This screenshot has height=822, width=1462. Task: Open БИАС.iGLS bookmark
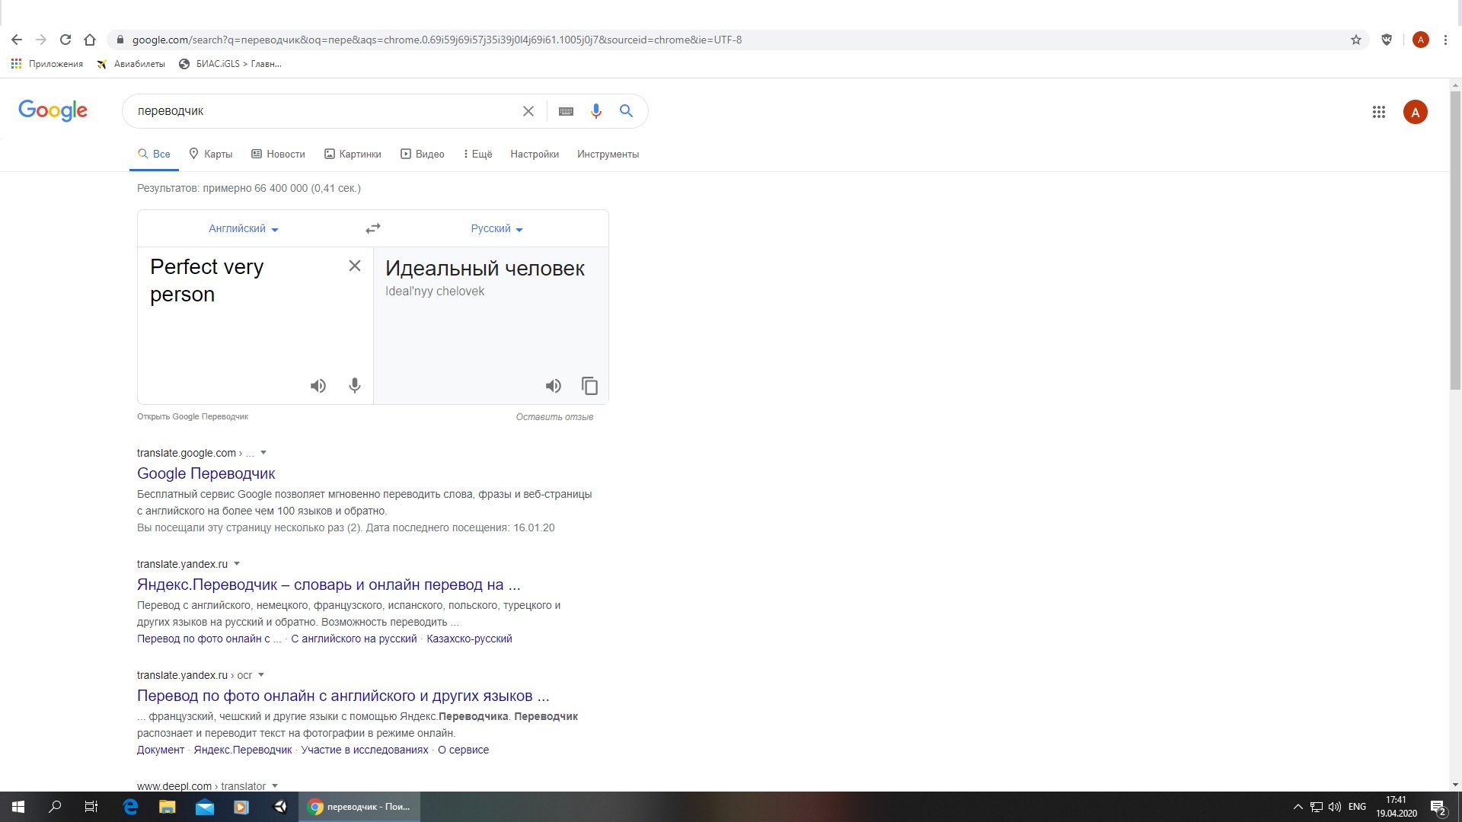click(230, 64)
